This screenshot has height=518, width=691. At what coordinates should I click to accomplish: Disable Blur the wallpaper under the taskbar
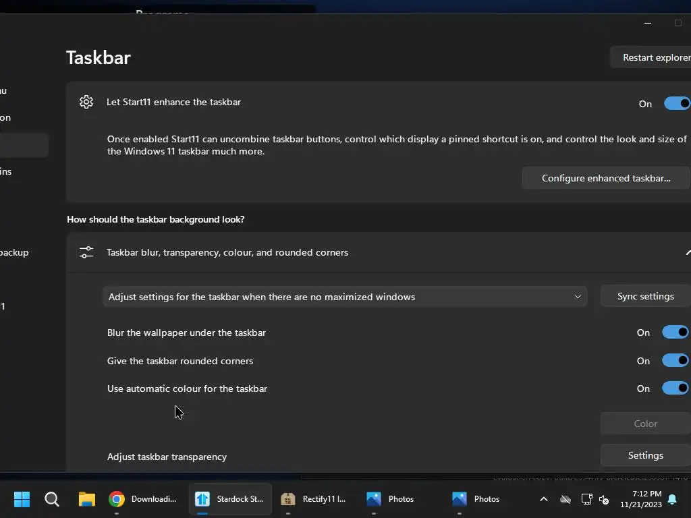pyautogui.click(x=675, y=332)
